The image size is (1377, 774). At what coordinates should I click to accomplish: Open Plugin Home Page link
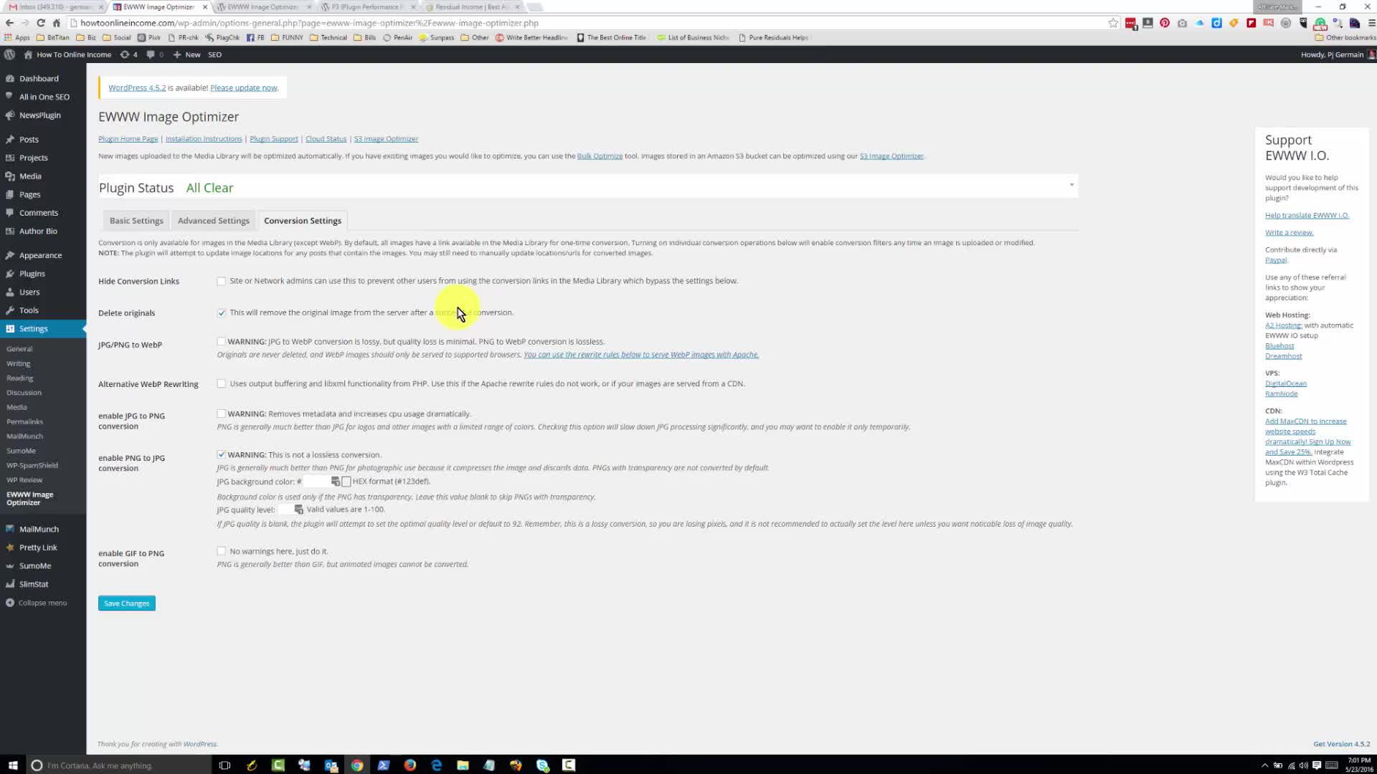click(128, 138)
